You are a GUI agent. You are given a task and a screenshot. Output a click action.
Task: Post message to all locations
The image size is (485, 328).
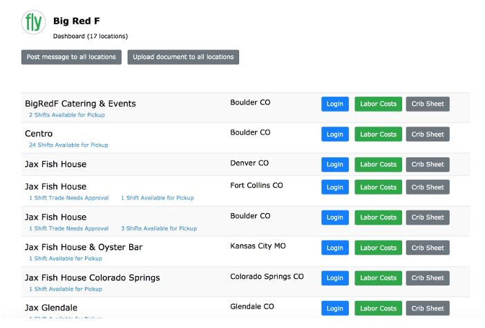pos(71,57)
